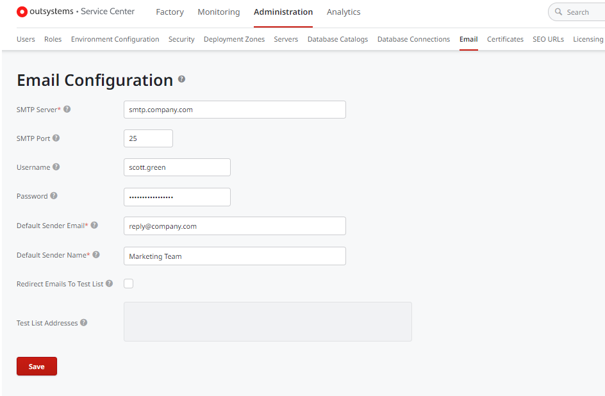Image resolution: width=605 pixels, height=396 pixels.
Task: Open the Factory menu
Action: point(170,12)
